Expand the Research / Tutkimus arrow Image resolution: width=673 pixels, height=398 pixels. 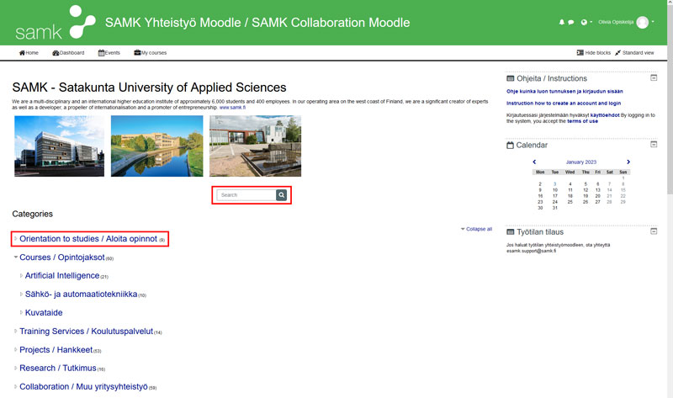[x=15, y=368]
